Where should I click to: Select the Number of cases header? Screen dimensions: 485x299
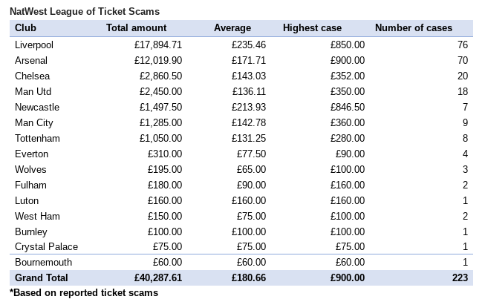[413, 28]
